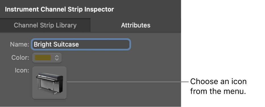Click the piano speaker grille in icon
The width and height of the screenshot is (265, 107).
[50, 85]
